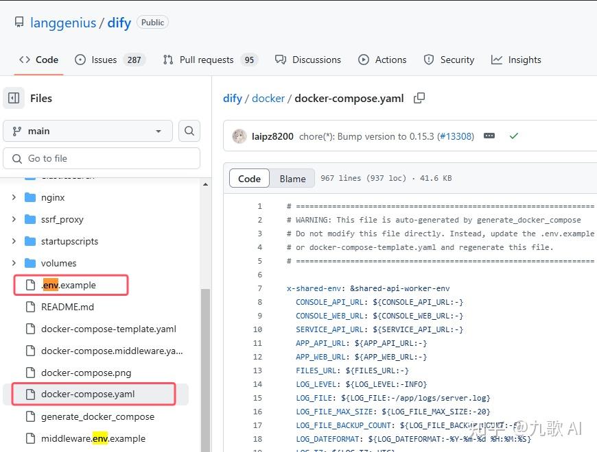Click the green commit status checkmark
Image resolution: width=597 pixels, height=452 pixels.
click(513, 136)
